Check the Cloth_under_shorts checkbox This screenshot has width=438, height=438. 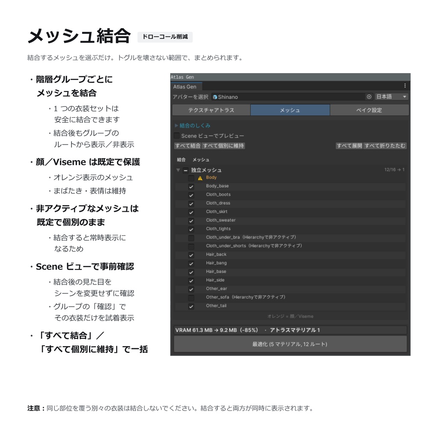point(191,247)
